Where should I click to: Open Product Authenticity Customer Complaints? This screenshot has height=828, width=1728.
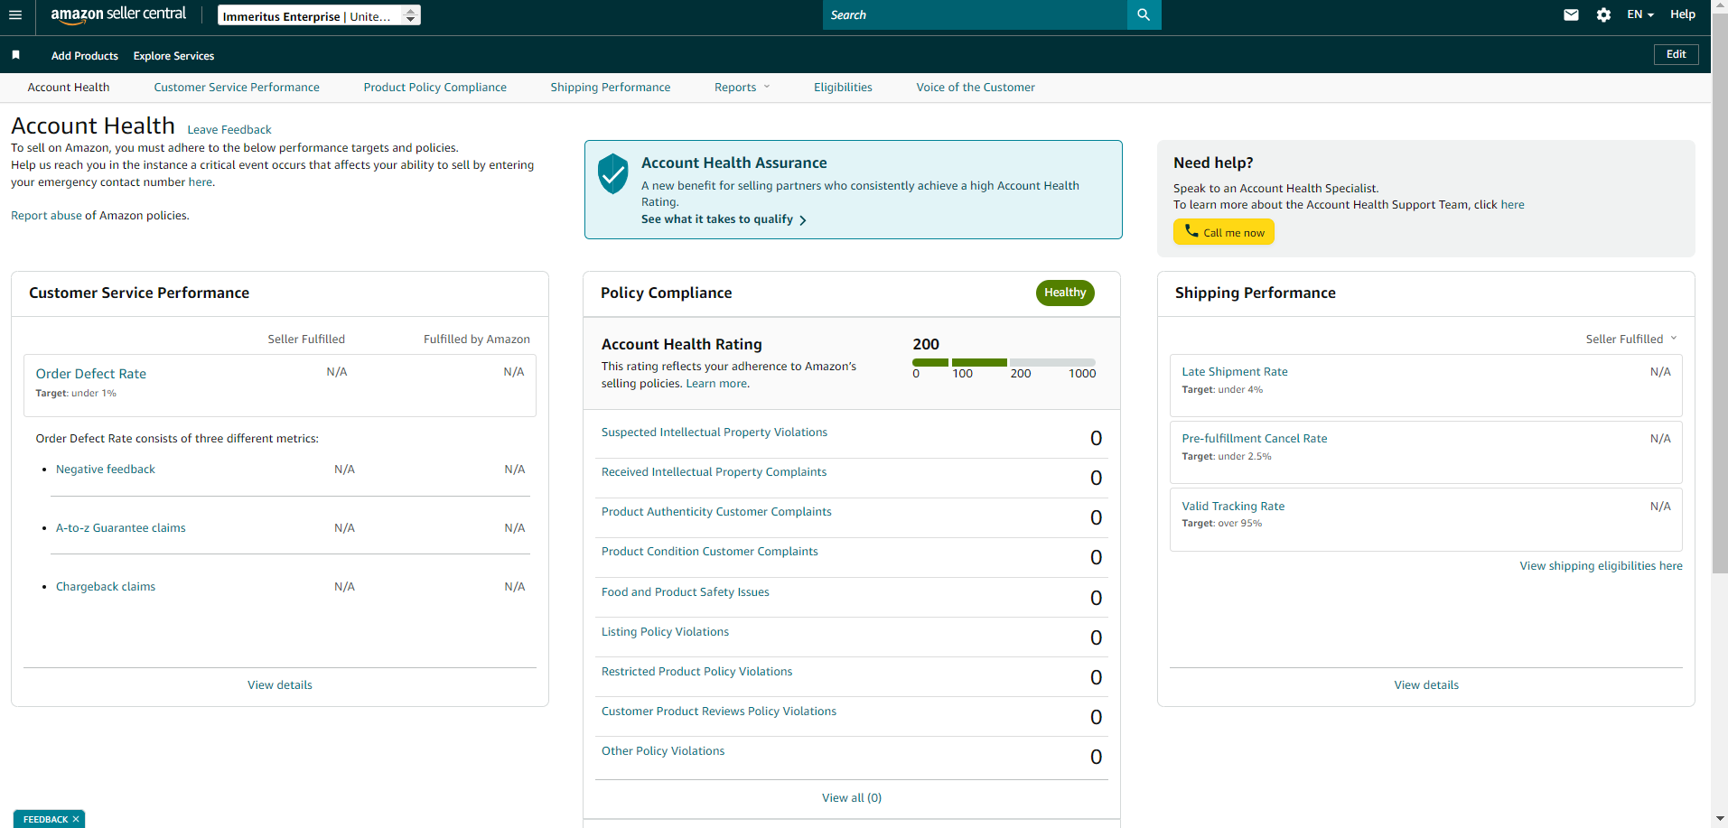pos(716,512)
